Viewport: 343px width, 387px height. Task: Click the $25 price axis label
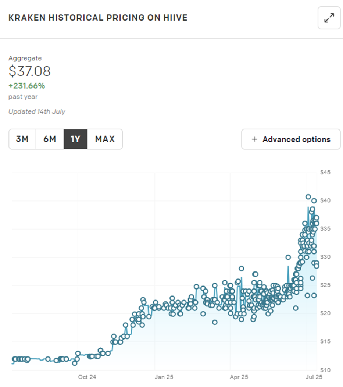point(325,285)
